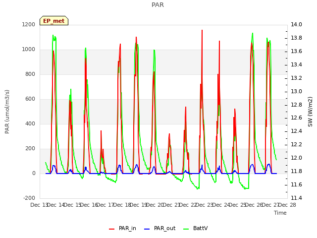Image resolution: width=317 pixels, height=238 pixels.
Task: Click the 12.2 right axis tick label
Action: tap(296, 144)
